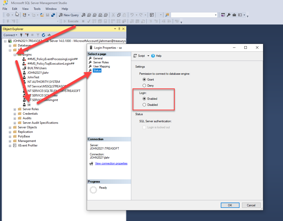The width and height of the screenshot is (283, 221).
Task: Click the Disconnect icon in Object Explorer
Action: point(27,35)
